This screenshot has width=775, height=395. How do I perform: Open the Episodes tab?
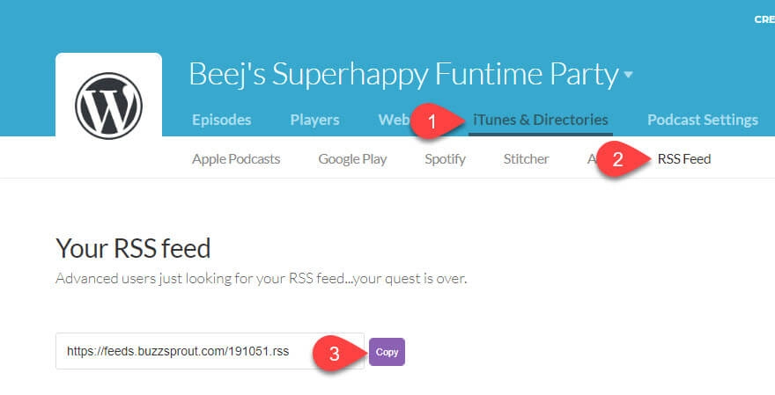point(221,120)
